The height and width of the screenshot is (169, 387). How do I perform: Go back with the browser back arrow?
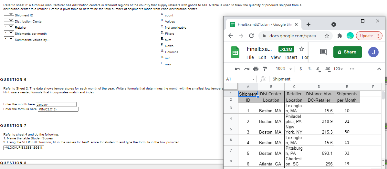[x=231, y=36]
